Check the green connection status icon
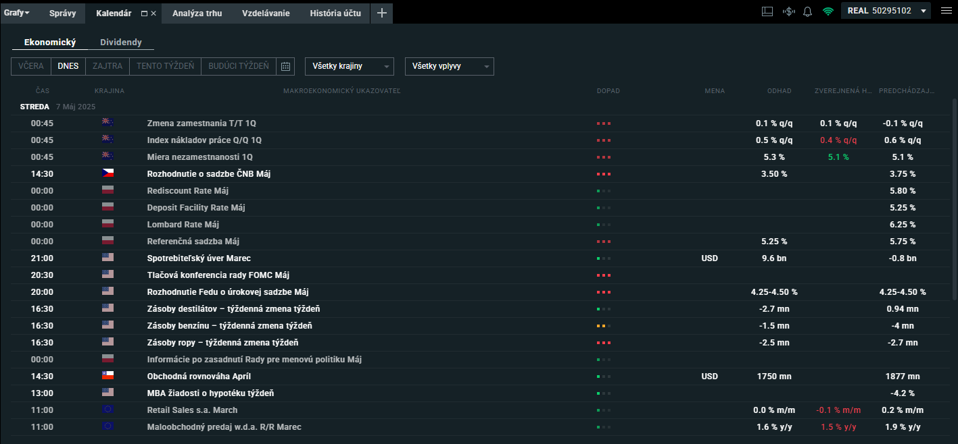The height and width of the screenshot is (444, 958). coord(828,11)
